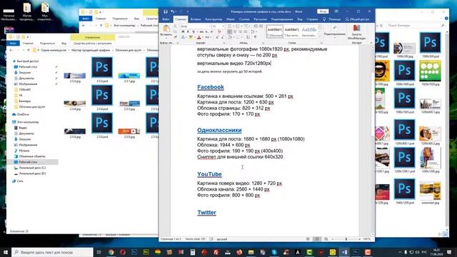The image size is (457, 257).
Task: Click the Undo arrow in Word's quick access toolbar
Action: pyautogui.click(x=173, y=11)
